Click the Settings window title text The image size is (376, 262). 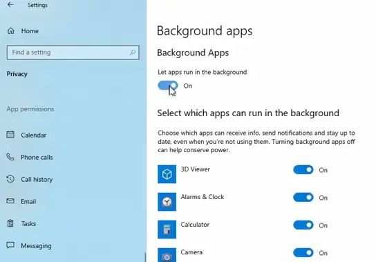point(37,5)
